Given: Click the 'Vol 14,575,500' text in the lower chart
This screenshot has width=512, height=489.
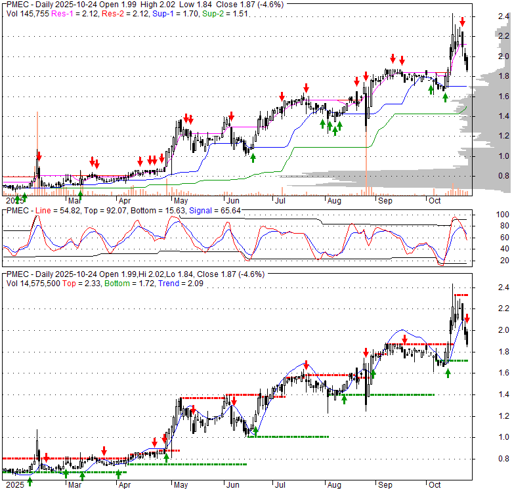Looking at the screenshot, I should pyautogui.click(x=33, y=284).
